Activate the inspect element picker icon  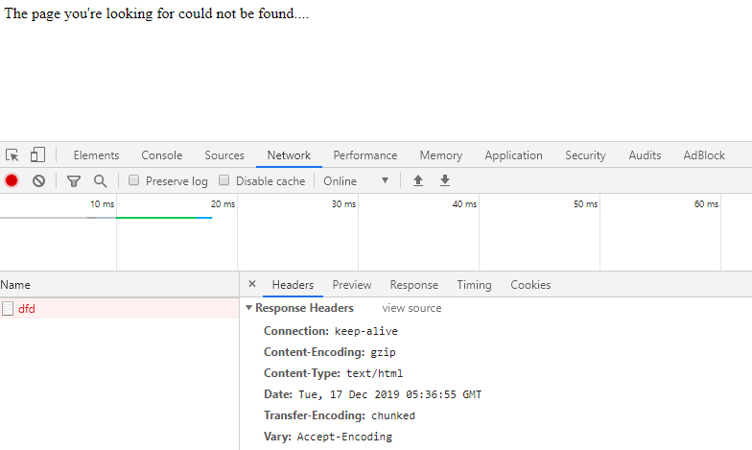pyautogui.click(x=12, y=155)
